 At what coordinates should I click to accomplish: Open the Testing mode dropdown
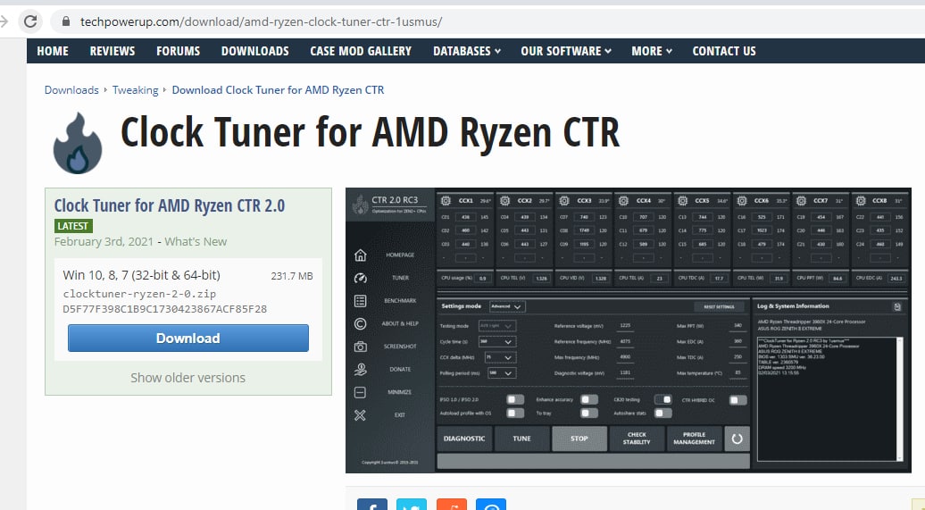tap(496, 326)
